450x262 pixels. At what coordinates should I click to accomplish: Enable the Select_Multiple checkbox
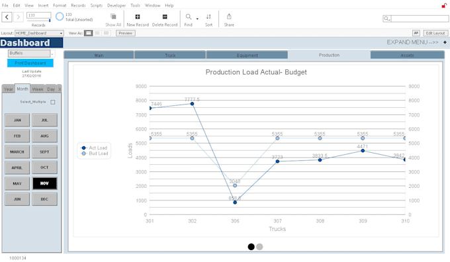[x=53, y=102]
